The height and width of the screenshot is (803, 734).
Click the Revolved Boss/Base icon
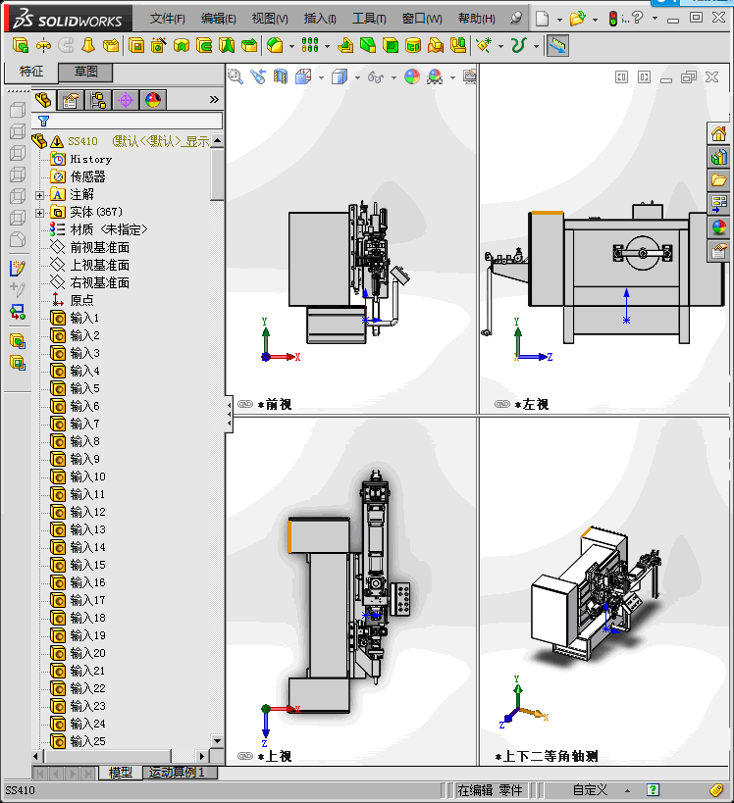tap(43, 45)
